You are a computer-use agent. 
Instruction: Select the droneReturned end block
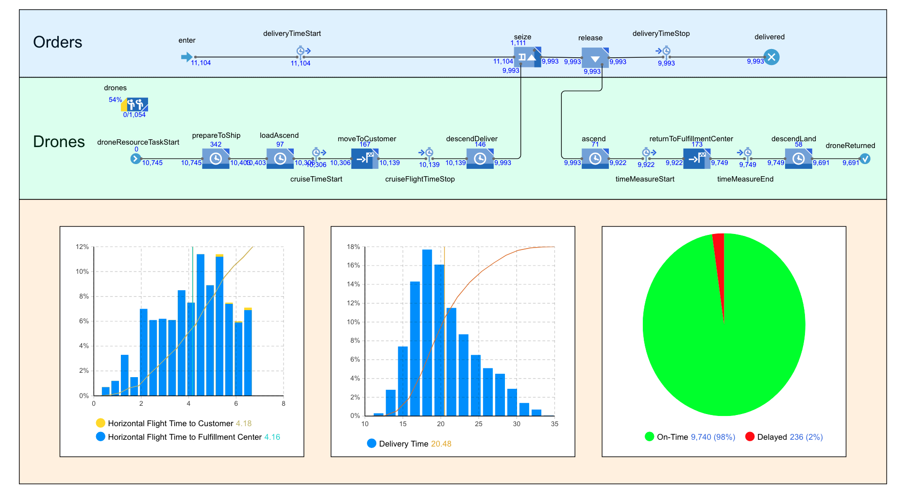coord(865,159)
